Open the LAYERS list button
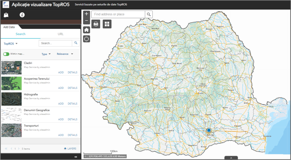This screenshot has height=160, width=291. [70, 149]
